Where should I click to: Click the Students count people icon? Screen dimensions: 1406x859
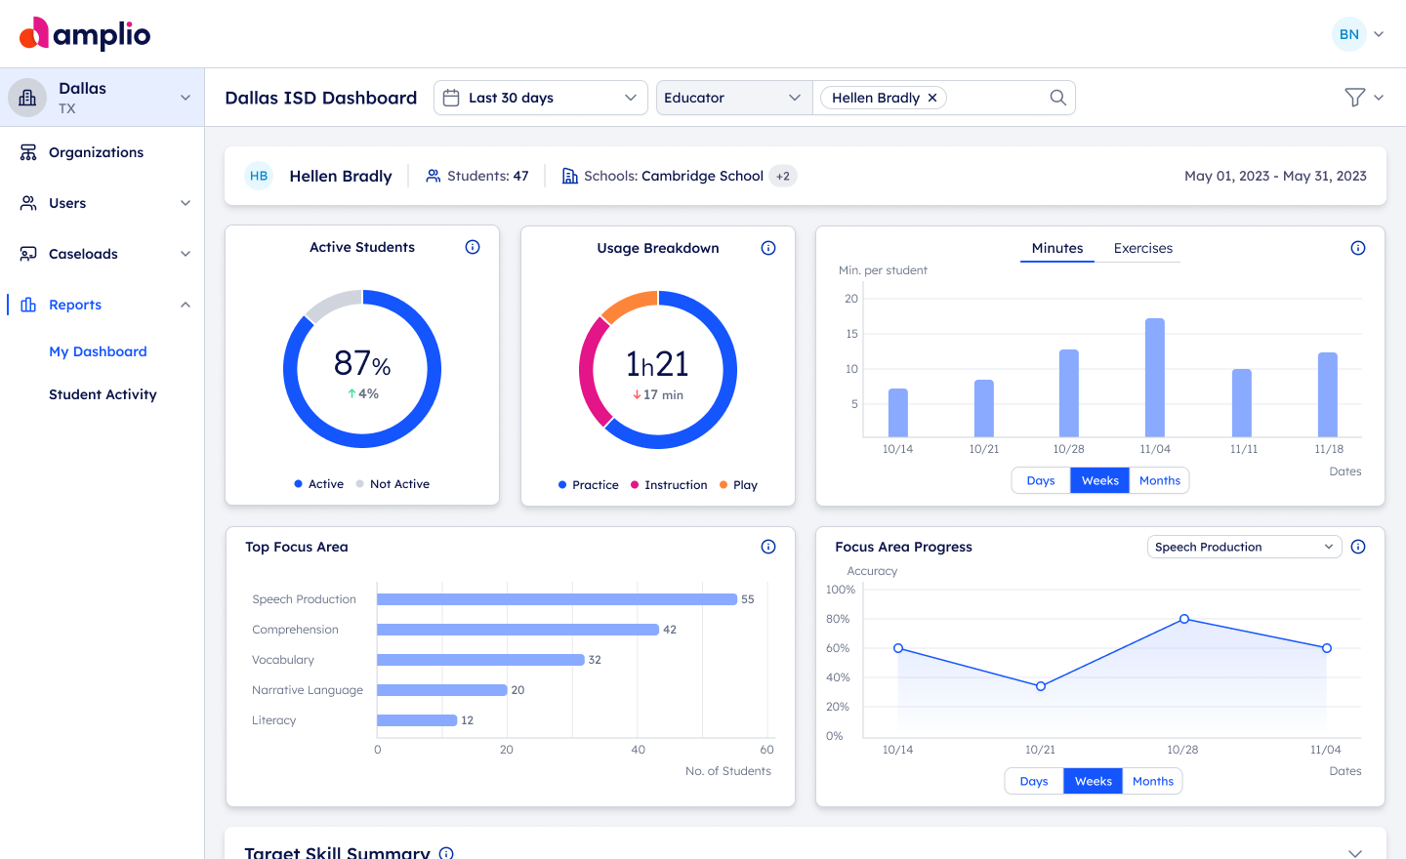coord(434,176)
